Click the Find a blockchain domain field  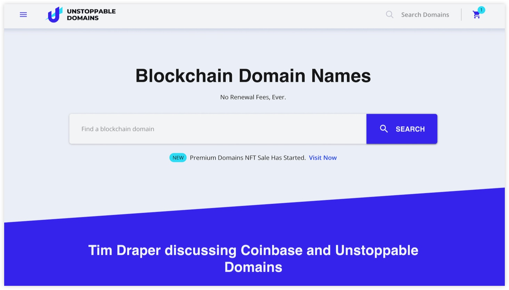pos(218,129)
